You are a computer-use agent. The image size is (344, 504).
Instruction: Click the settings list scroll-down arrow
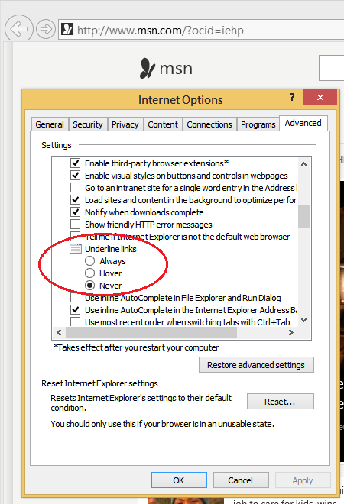click(x=303, y=320)
